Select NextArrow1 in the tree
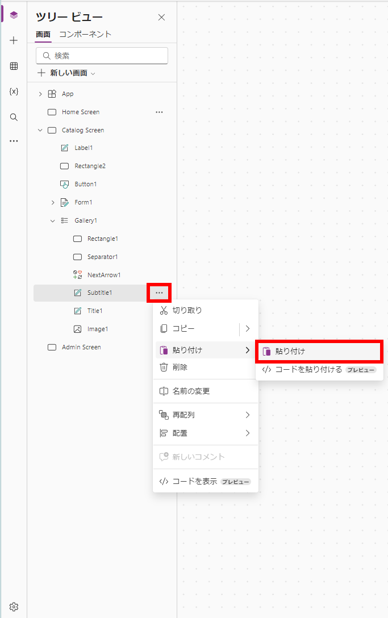 tap(104, 275)
